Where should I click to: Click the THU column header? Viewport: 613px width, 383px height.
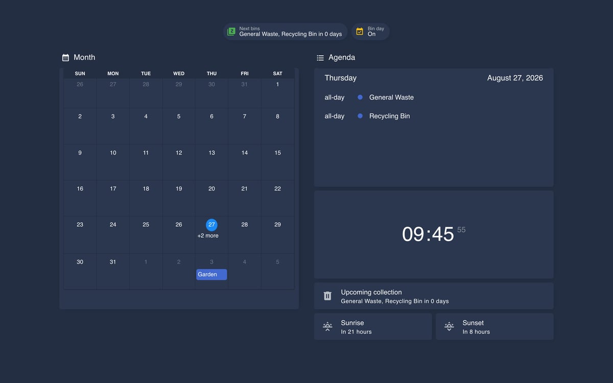(x=211, y=74)
